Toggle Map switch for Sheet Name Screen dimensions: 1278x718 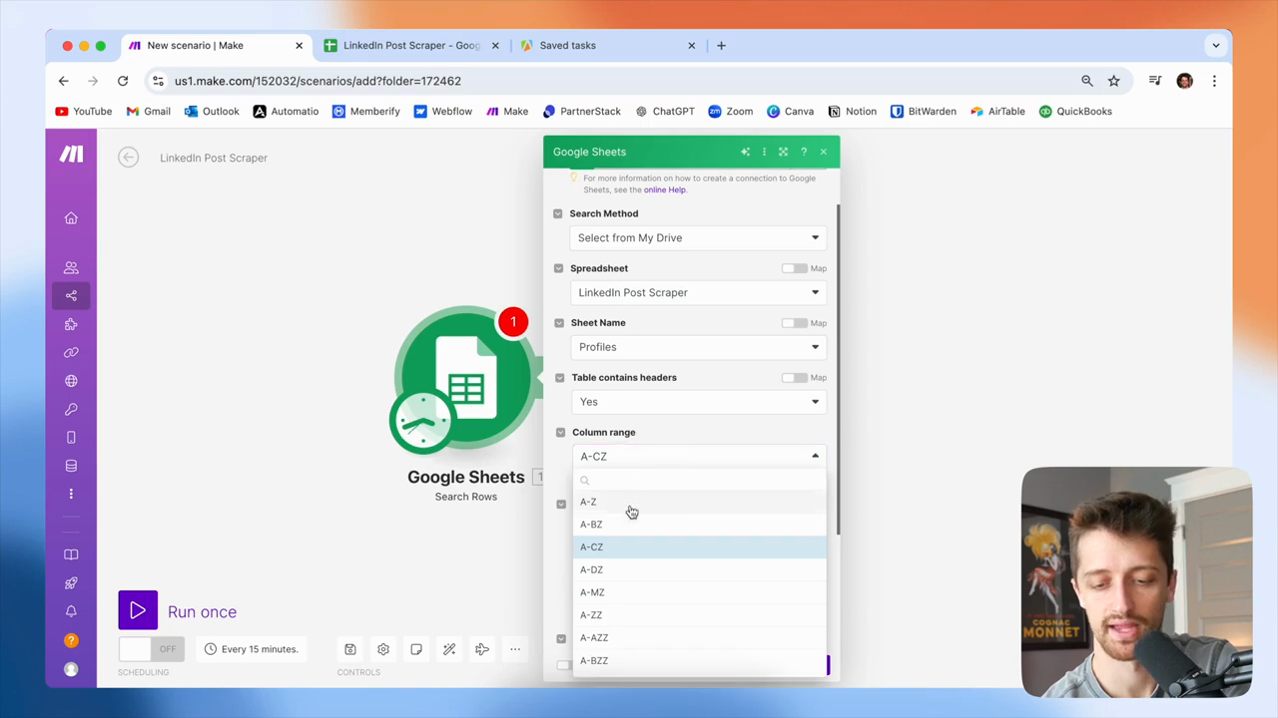tap(794, 323)
